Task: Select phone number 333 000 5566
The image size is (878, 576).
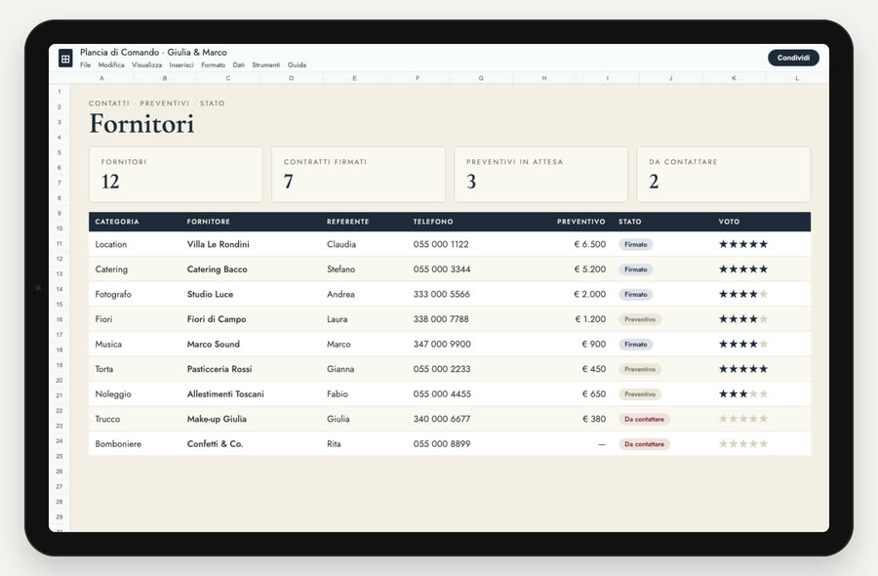Action: [442, 294]
